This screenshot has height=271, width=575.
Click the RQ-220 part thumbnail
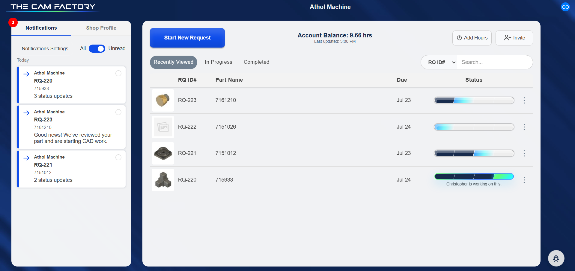click(x=163, y=180)
